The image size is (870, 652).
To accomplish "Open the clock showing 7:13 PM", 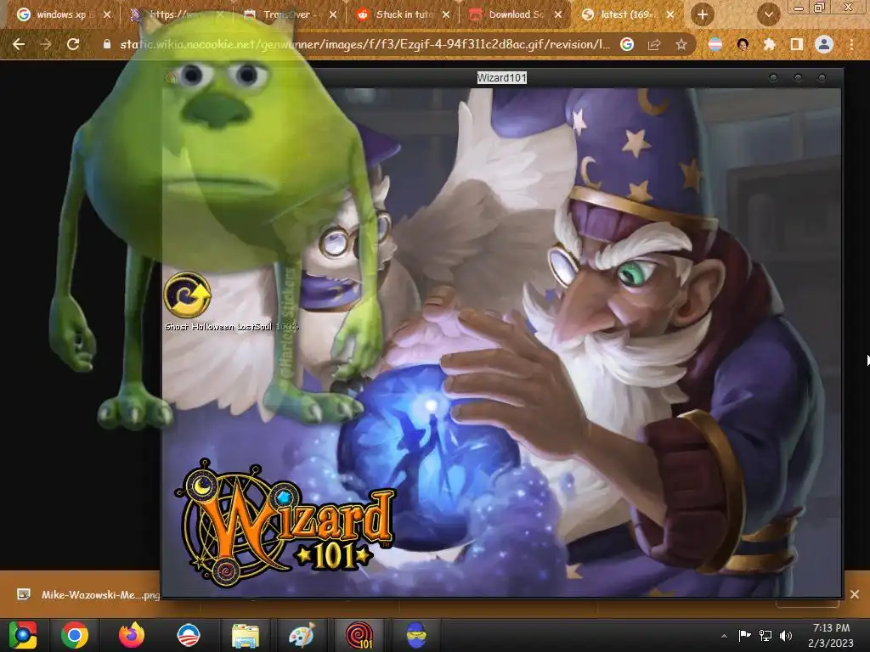I will 831,635.
